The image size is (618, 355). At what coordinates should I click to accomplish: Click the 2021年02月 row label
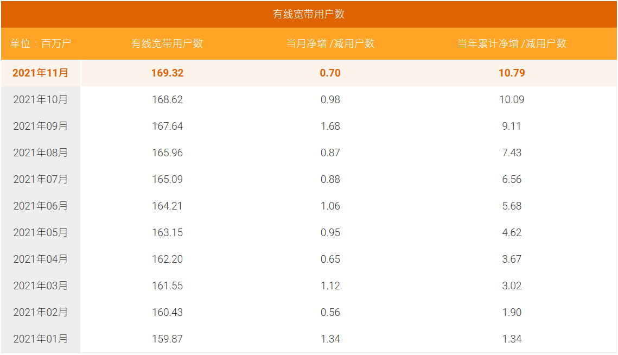coord(41,312)
